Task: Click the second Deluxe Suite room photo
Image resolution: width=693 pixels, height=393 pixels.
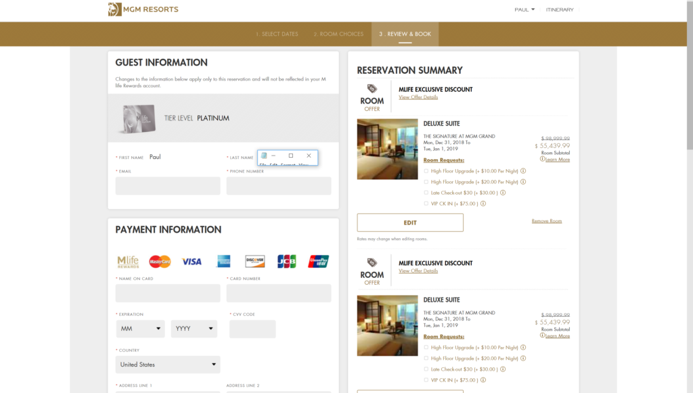Action: 388,325
